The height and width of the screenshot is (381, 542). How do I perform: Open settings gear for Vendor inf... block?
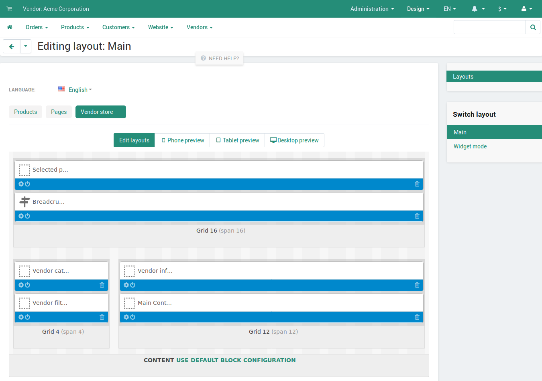[126, 285]
